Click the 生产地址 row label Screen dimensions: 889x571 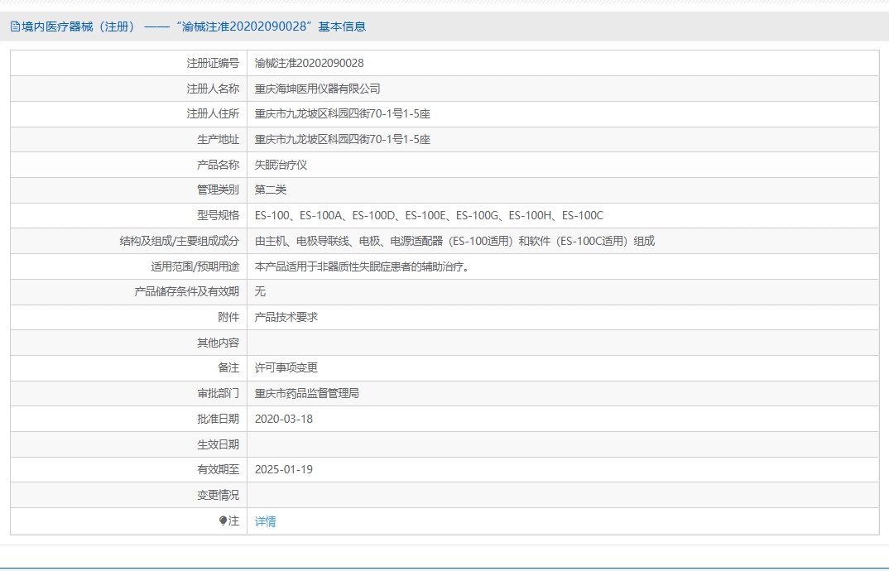tap(219, 140)
